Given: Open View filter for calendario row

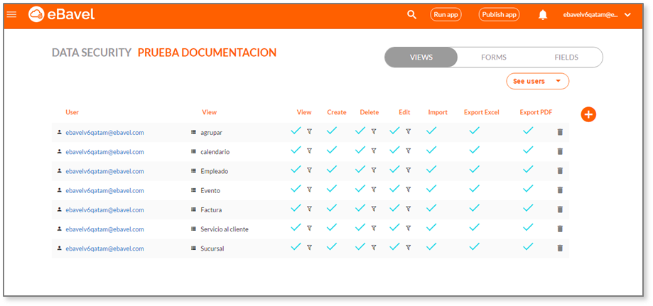Looking at the screenshot, I should click(x=309, y=151).
